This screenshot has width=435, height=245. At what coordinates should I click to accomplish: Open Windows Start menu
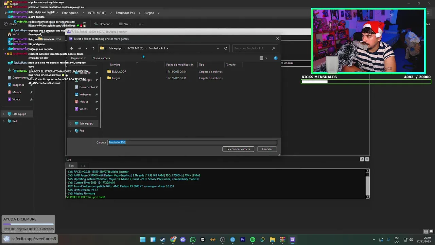pyautogui.click(x=143, y=240)
